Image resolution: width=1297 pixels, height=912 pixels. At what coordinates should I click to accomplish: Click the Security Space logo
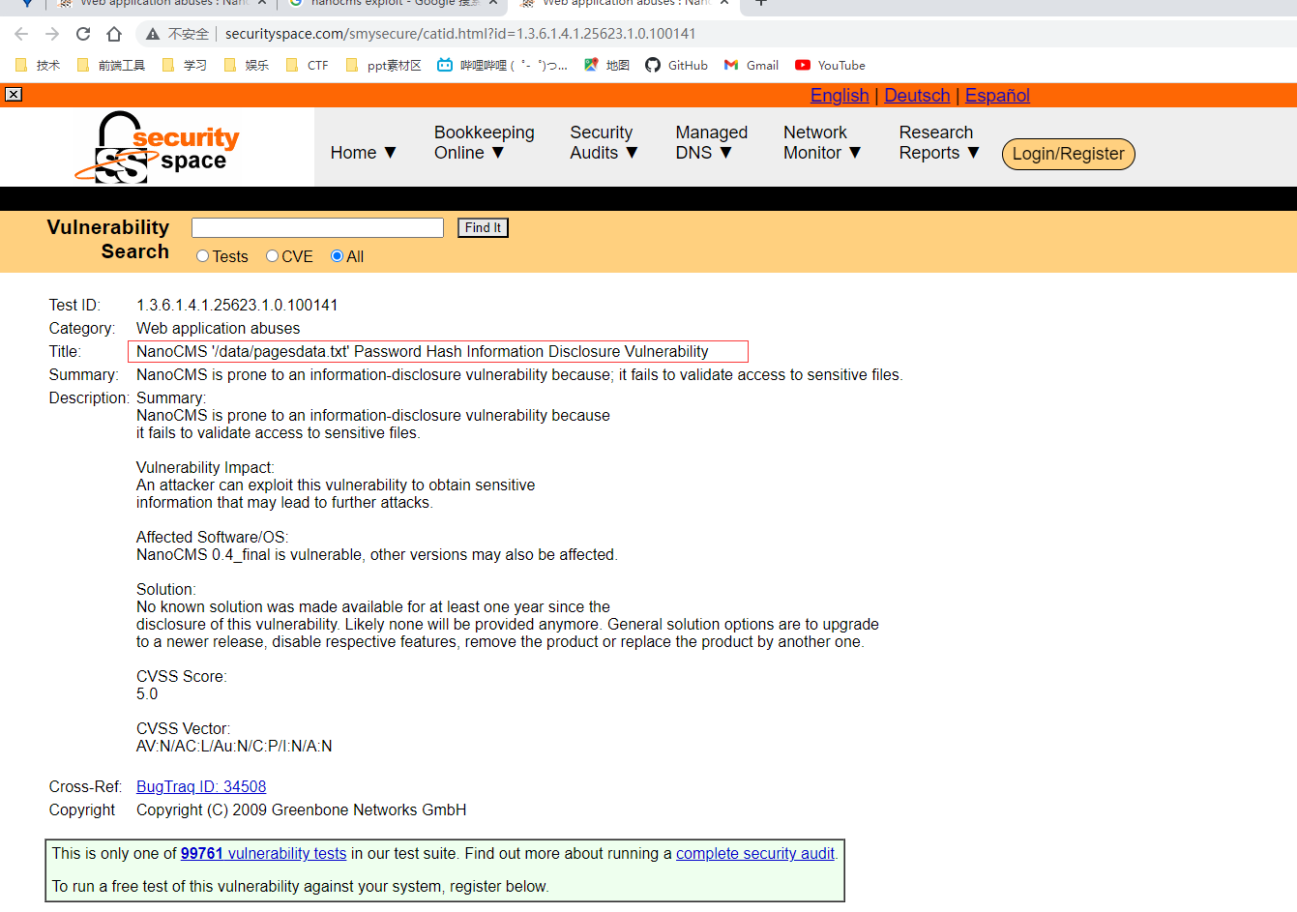[x=159, y=147]
